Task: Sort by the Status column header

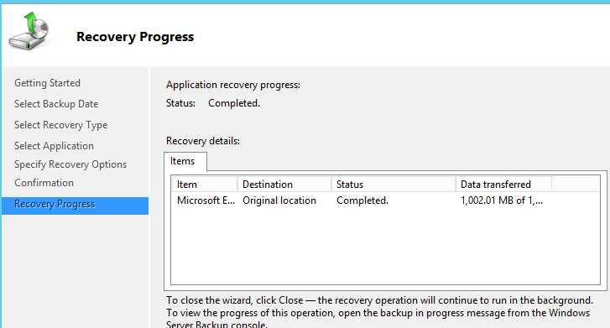Action: pos(394,185)
